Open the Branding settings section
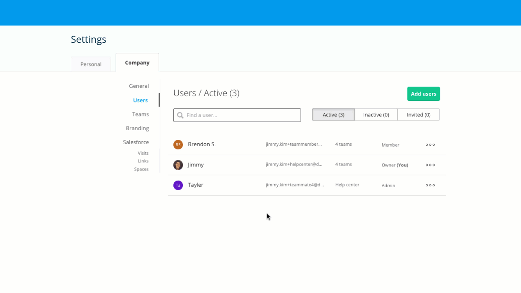 (137, 128)
